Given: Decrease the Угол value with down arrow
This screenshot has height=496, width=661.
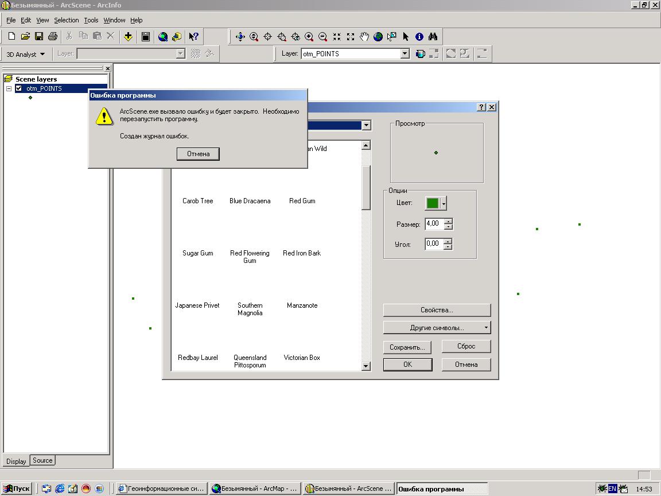Looking at the screenshot, I should tap(449, 247).
